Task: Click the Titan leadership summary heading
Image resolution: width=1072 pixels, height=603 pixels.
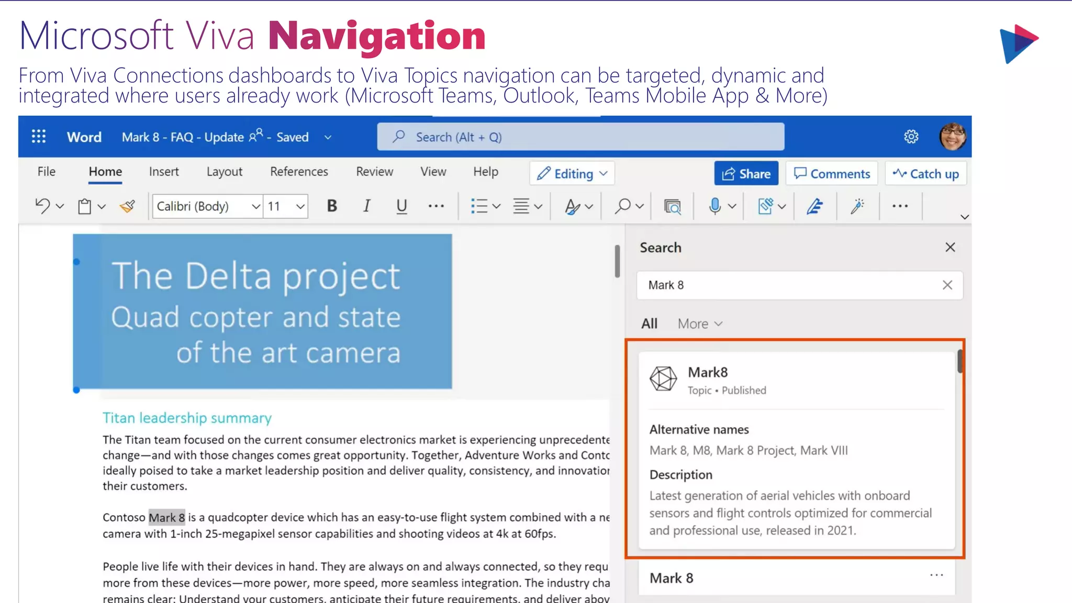Action: click(x=187, y=418)
